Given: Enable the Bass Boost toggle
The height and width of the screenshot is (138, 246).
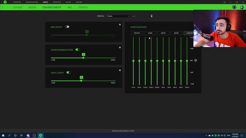Looking at the screenshot, I should pyautogui.click(x=67, y=27).
